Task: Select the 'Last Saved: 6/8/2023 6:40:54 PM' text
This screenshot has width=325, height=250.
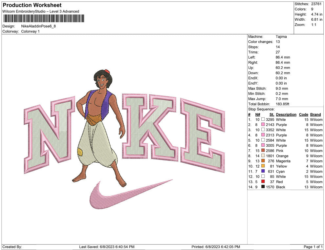Action: (107, 247)
